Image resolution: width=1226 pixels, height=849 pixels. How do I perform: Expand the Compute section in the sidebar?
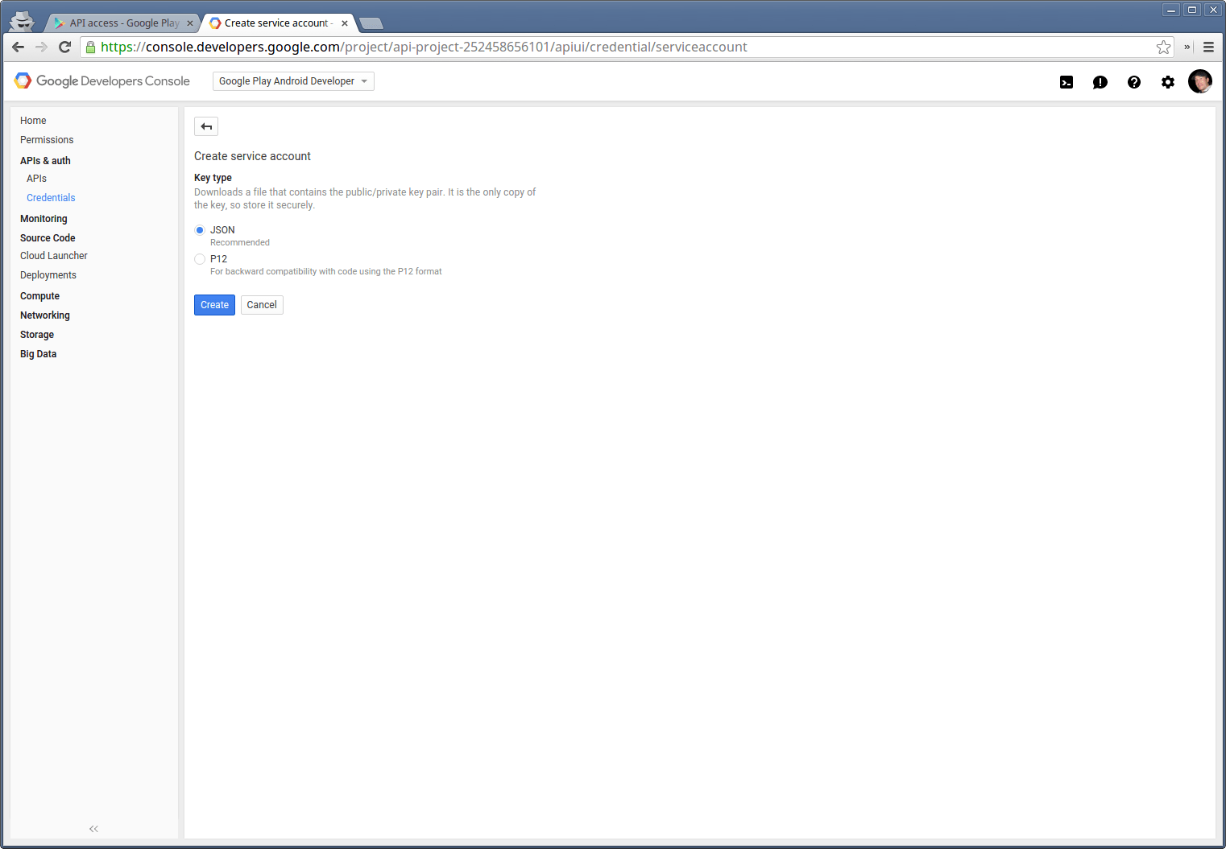click(x=39, y=296)
